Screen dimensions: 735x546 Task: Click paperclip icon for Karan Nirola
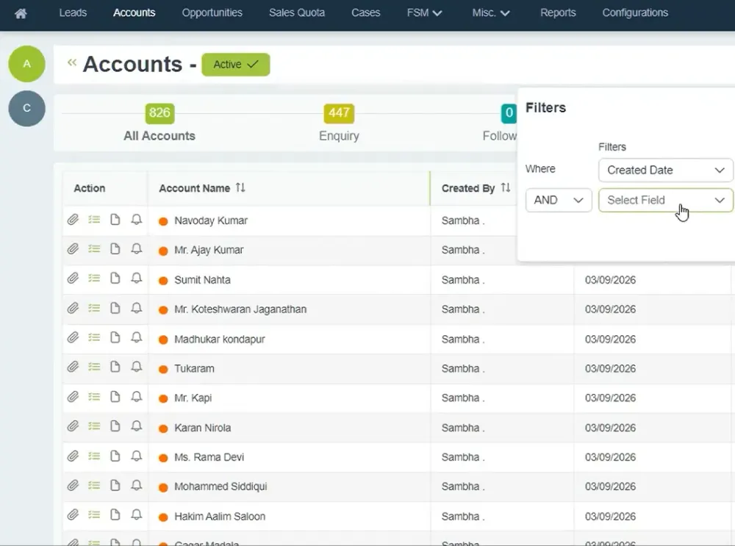click(73, 426)
